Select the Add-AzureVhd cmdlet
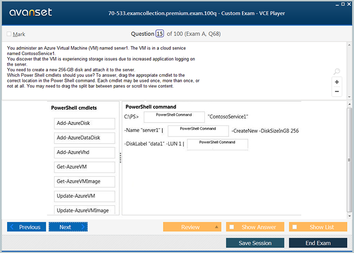 tap(84, 152)
